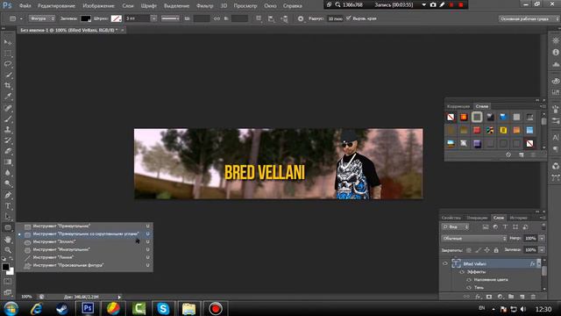
Task: Open the Изображение menu
Action: [x=98, y=6]
